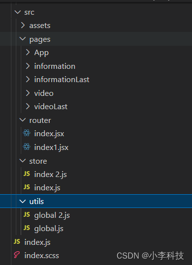Collapse the src folder chevron
Screen dimensions: 192x265
point(18,12)
